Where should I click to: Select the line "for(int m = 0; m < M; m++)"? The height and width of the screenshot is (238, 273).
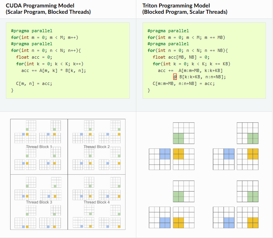pyautogui.click(x=44, y=37)
